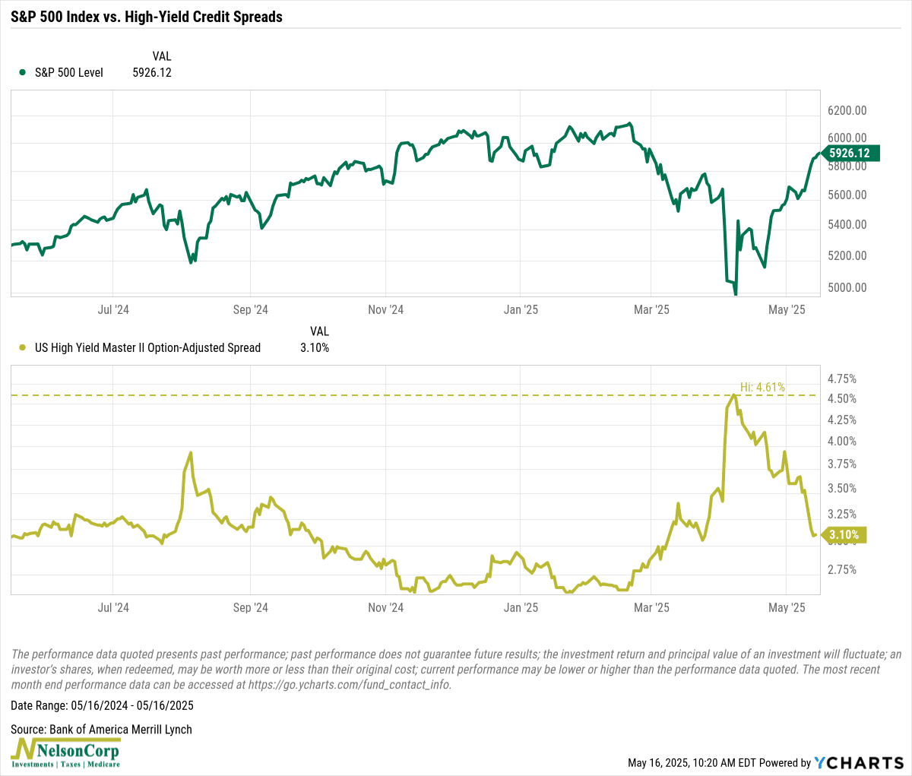
Task: Click the 6200.00 label on the top chart axis
Action: pos(847,111)
